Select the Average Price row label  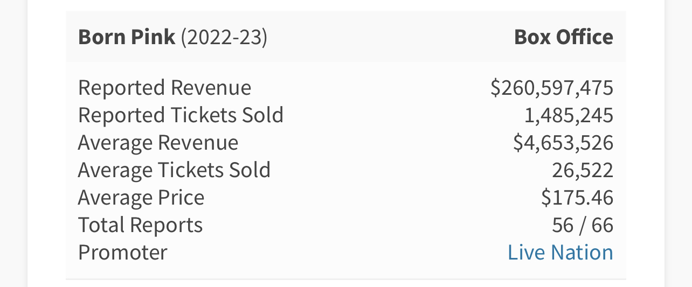pyautogui.click(x=141, y=198)
